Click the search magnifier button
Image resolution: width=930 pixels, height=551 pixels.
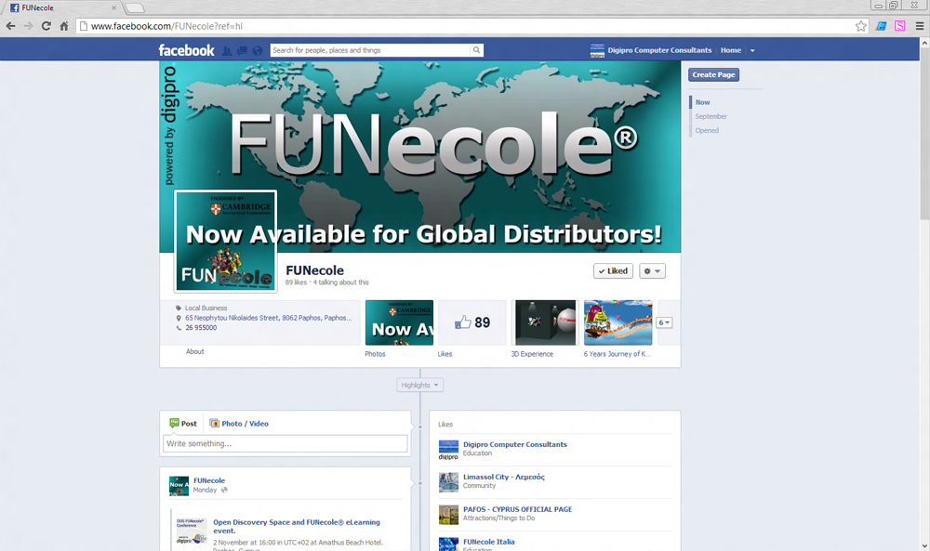tap(477, 50)
